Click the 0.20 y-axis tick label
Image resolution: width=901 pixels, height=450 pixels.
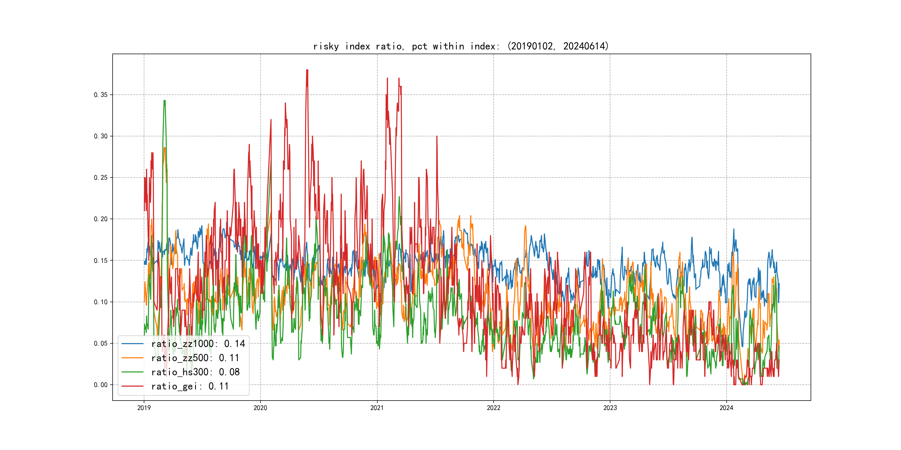coord(101,219)
